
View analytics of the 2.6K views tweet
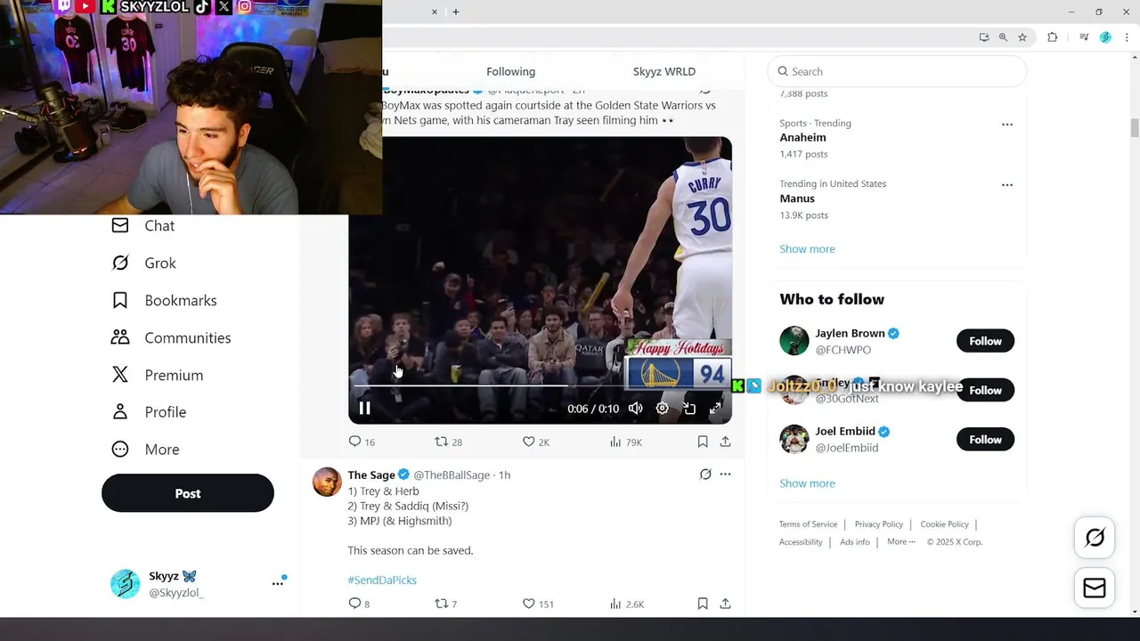click(627, 604)
